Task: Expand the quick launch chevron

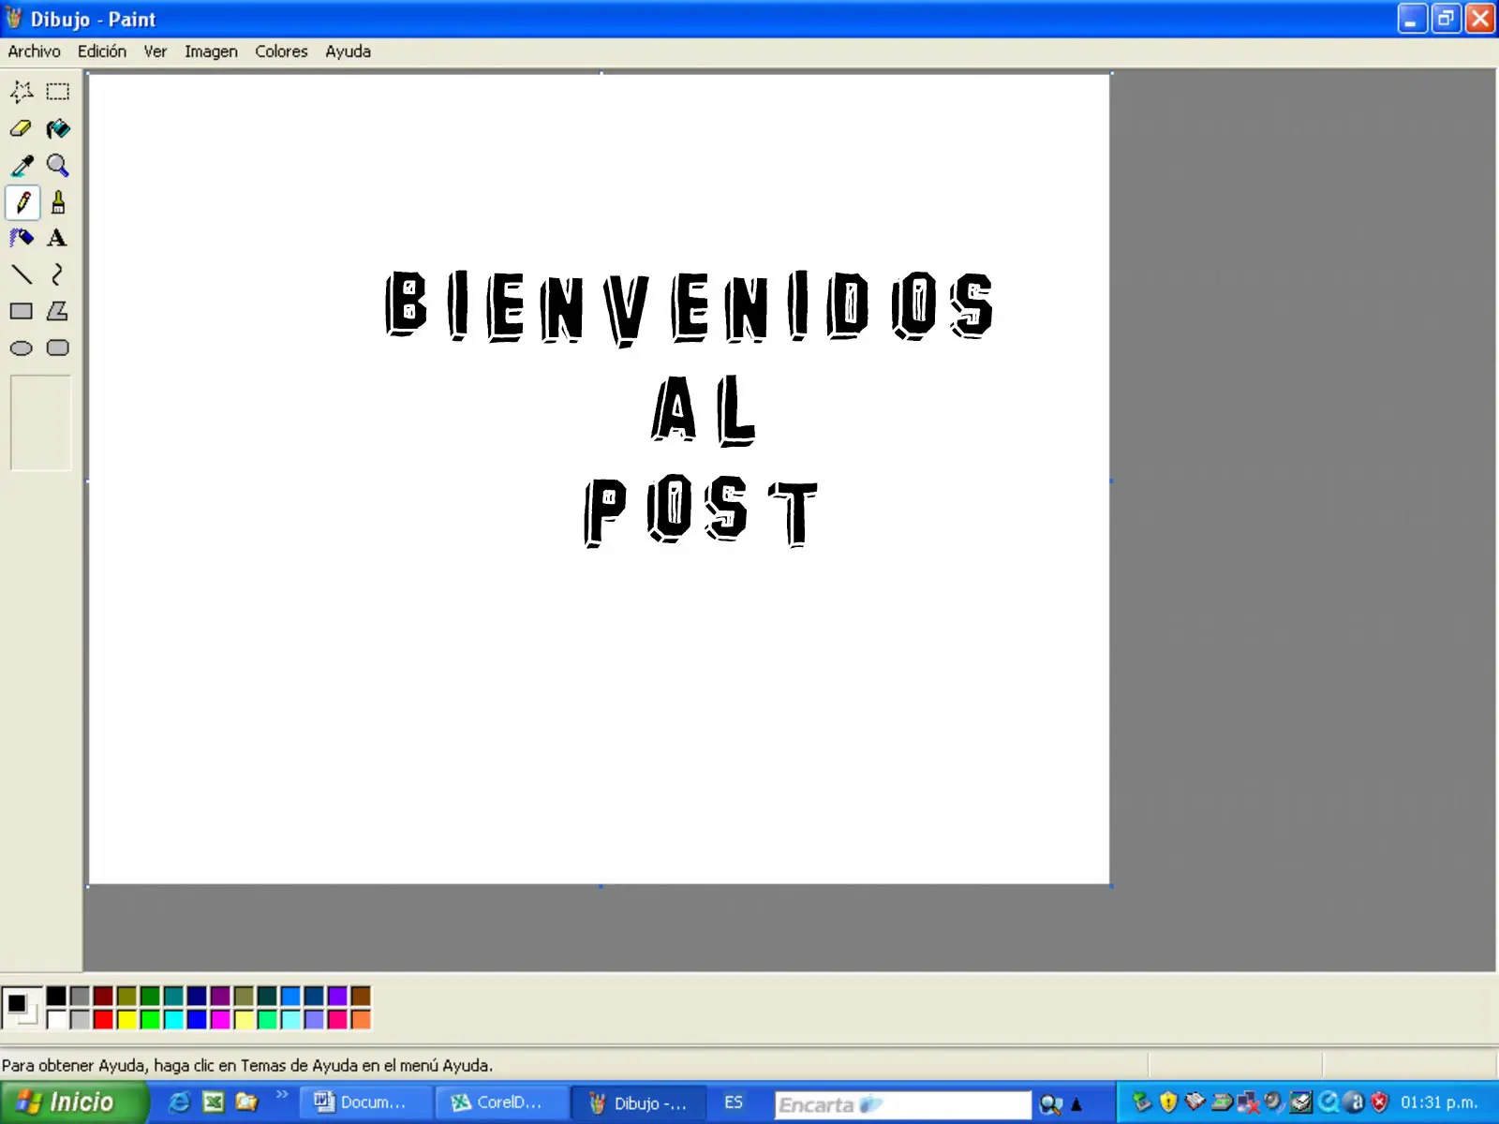Action: click(x=282, y=1094)
